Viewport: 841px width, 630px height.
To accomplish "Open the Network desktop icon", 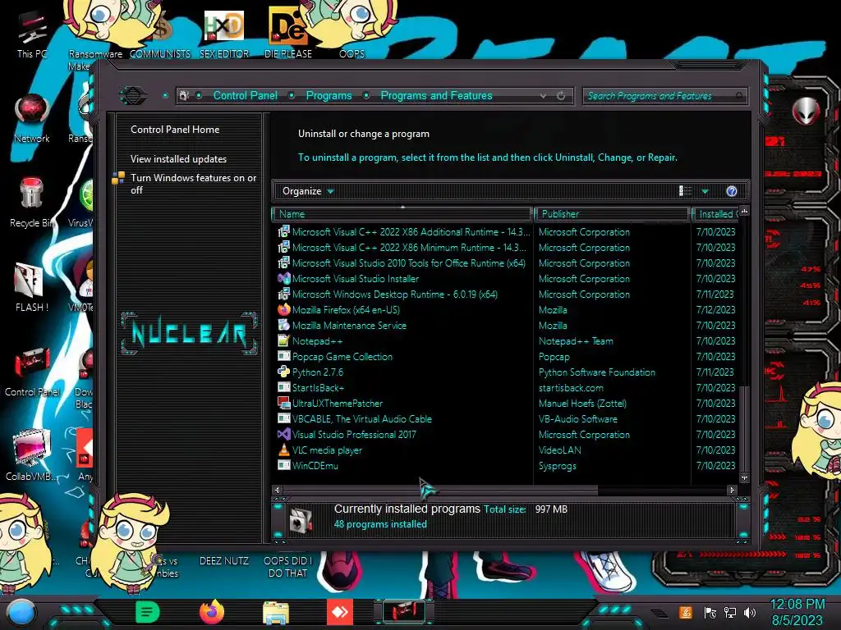I will 32,118.
